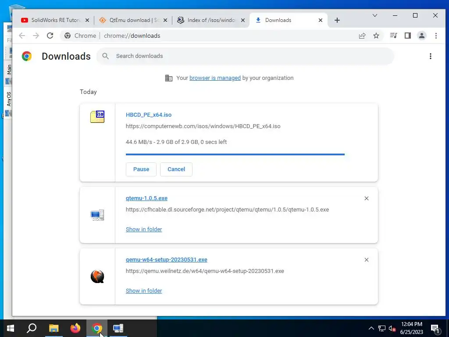Click the qemu-w64-setup file icon
Screen dimensions: 449x337
(x=97, y=276)
